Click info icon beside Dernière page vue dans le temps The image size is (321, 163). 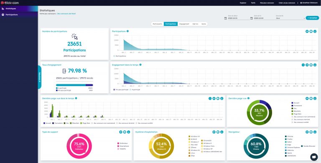(76, 98)
